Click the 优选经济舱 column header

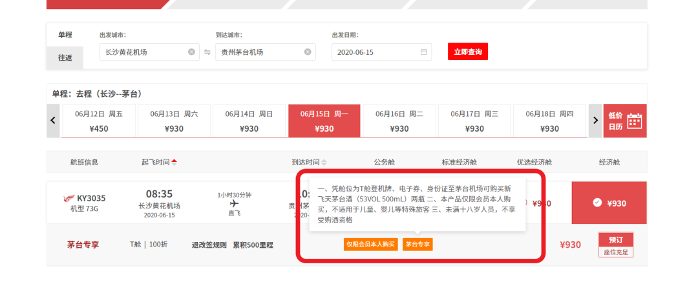point(534,163)
